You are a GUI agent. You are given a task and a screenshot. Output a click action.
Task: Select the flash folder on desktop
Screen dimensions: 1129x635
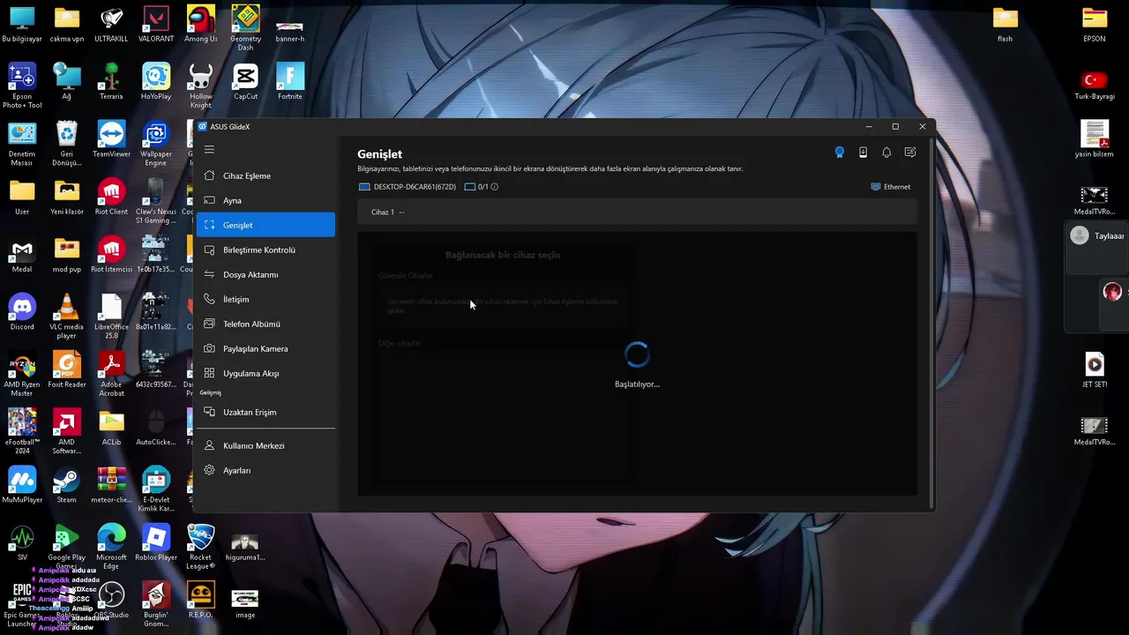[1005, 25]
